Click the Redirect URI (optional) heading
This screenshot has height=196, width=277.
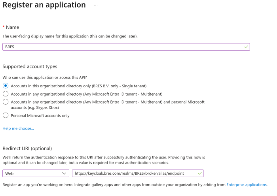27,149
